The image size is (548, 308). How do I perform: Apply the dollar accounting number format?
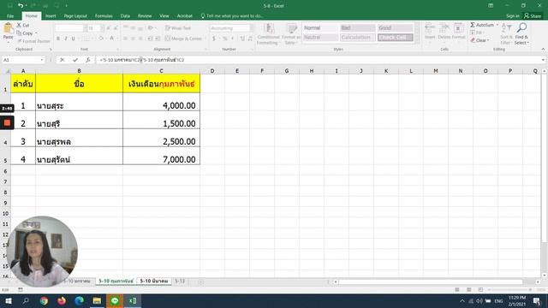[x=214, y=38]
